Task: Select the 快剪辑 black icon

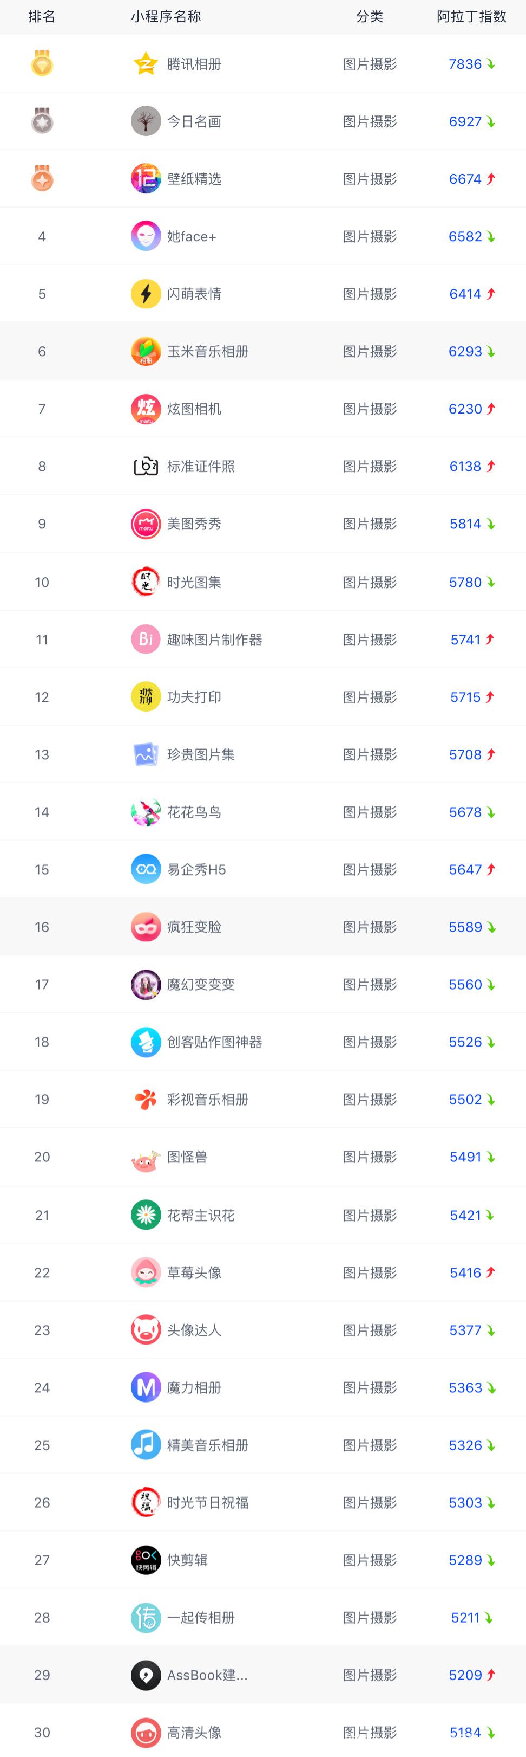Action: [x=146, y=1560]
